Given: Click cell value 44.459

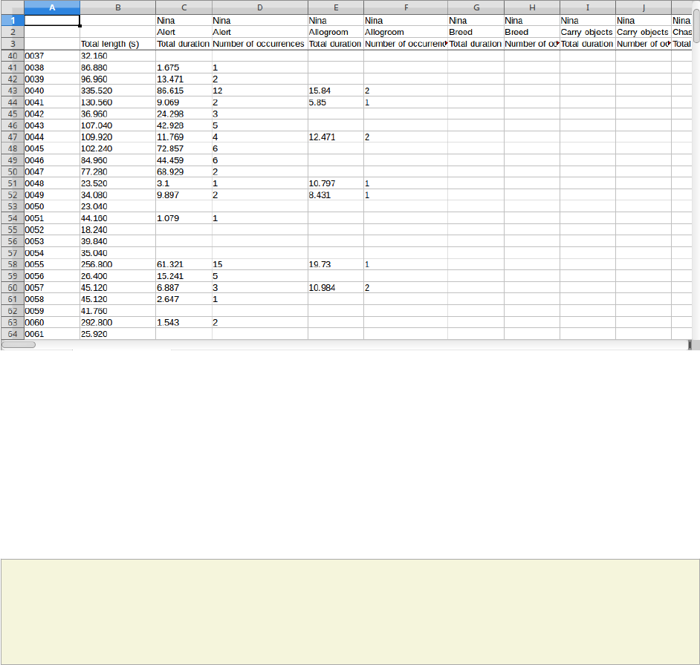Looking at the screenshot, I should [184, 160].
